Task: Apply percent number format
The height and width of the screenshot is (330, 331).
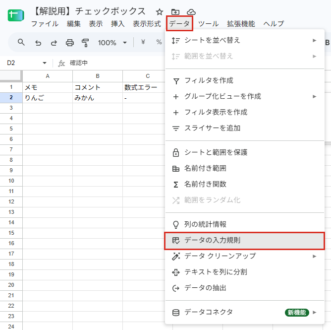Action: (x=159, y=42)
